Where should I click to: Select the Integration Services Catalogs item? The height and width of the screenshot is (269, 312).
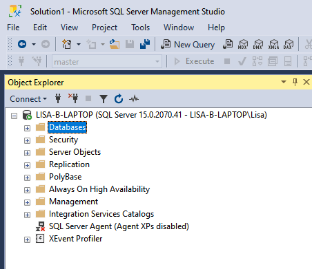click(101, 214)
